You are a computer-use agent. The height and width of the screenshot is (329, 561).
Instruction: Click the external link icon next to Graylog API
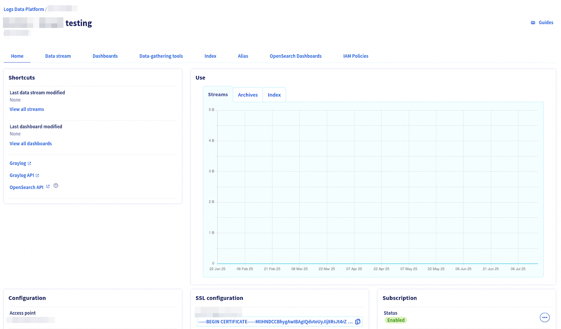pyautogui.click(x=37, y=176)
